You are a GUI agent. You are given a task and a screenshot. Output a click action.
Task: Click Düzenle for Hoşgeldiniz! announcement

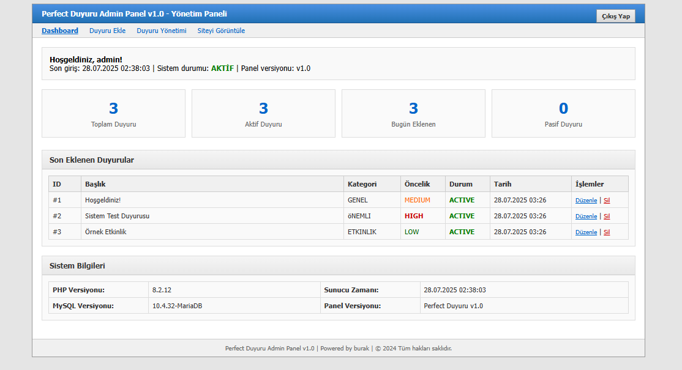[586, 201]
